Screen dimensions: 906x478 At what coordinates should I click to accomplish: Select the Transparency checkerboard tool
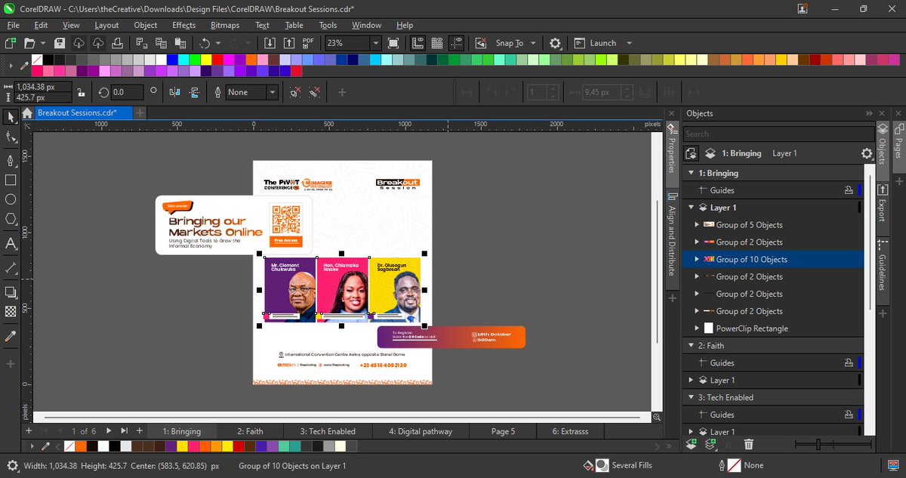(x=11, y=311)
